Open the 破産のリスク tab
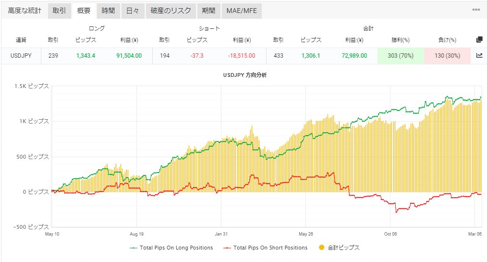 coord(171,11)
